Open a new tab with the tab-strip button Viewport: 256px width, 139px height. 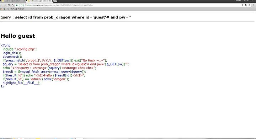coord(55,1)
